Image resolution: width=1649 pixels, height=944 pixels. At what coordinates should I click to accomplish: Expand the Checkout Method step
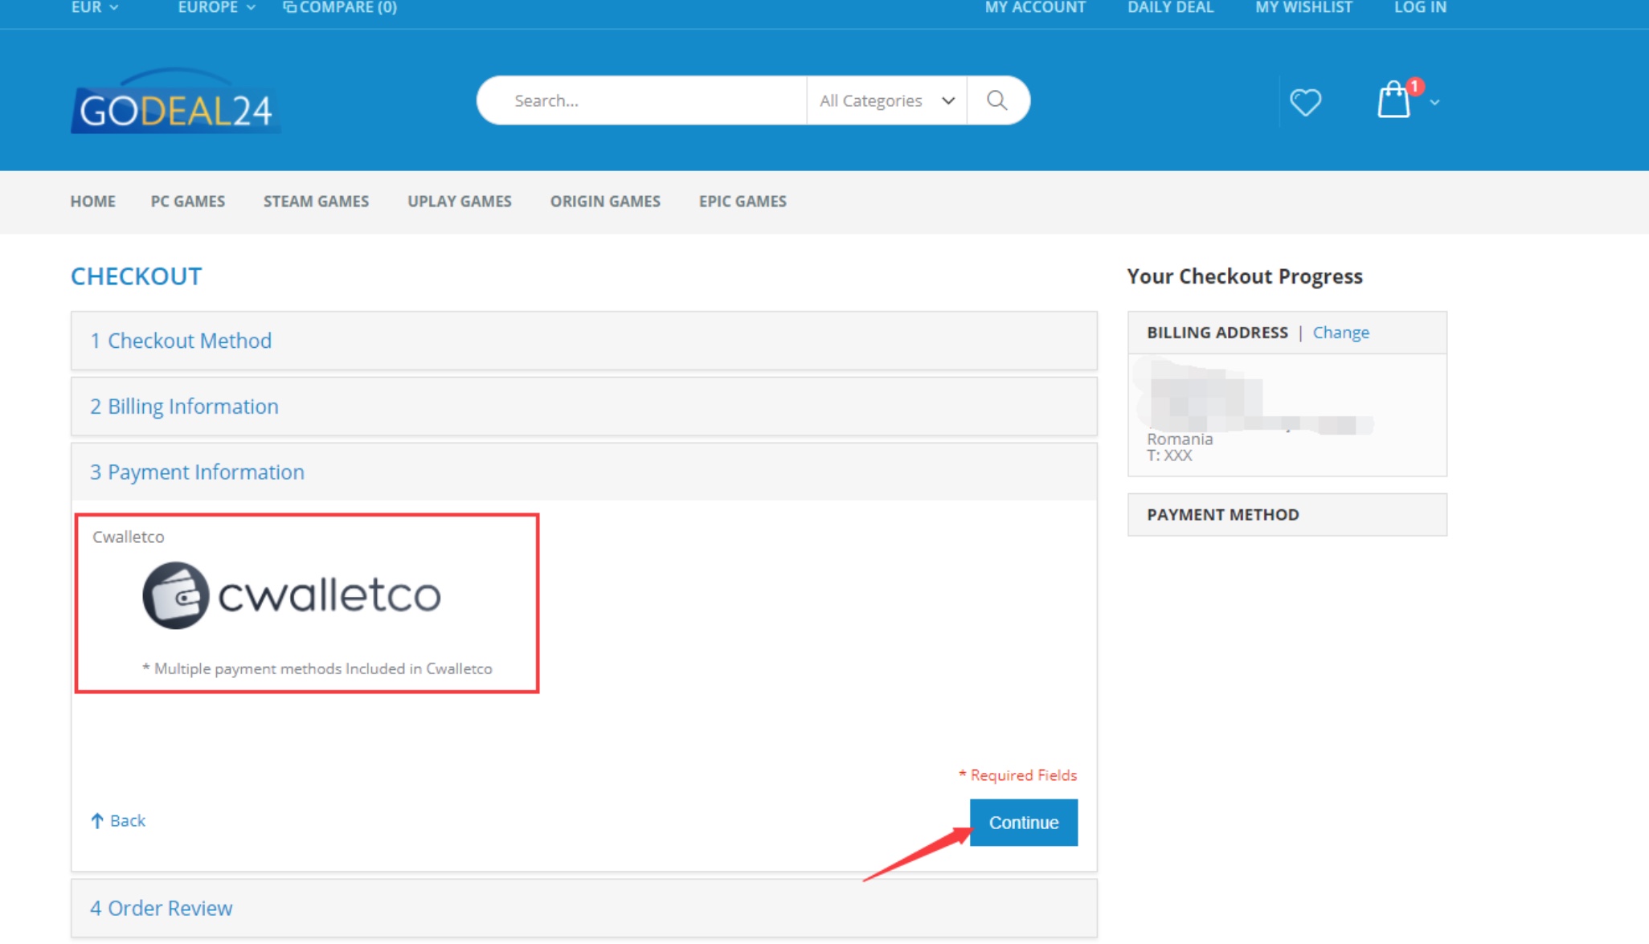(181, 341)
